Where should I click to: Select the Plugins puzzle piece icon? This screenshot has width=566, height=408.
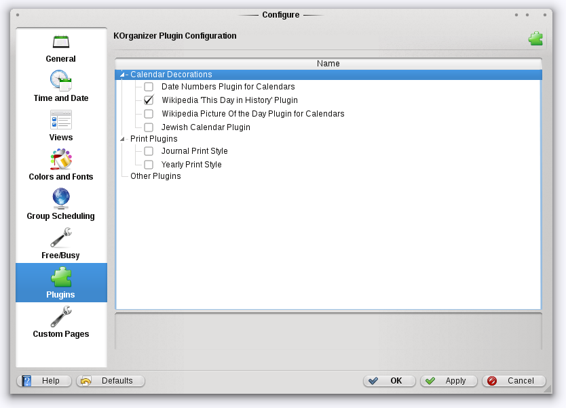pyautogui.click(x=61, y=277)
